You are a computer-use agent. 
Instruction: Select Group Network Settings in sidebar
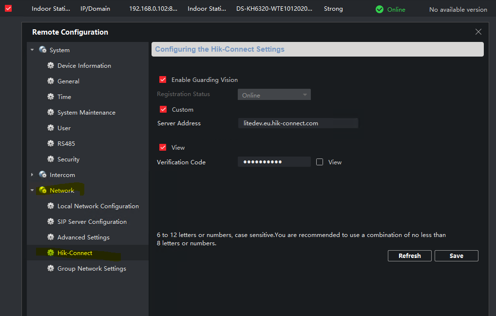coord(92,268)
